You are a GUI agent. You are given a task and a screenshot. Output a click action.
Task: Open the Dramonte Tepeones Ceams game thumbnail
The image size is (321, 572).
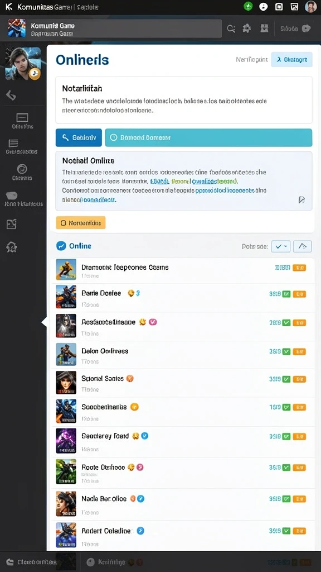pos(66,270)
